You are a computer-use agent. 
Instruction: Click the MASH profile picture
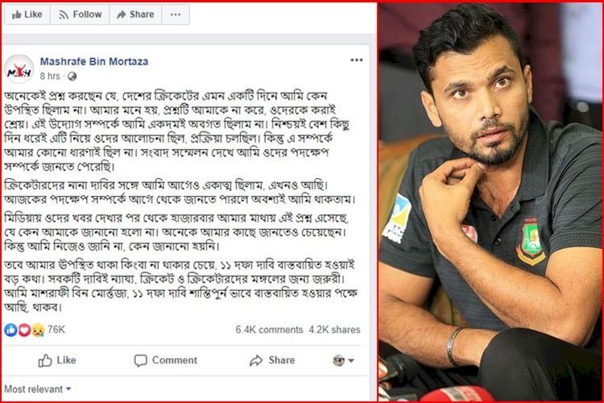pos(19,69)
